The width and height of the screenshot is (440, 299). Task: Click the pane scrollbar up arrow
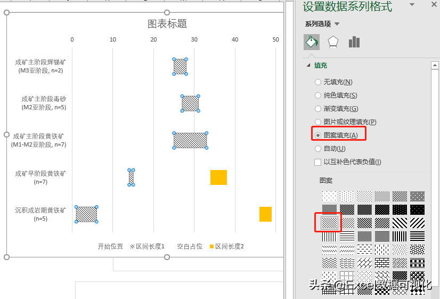[435, 66]
